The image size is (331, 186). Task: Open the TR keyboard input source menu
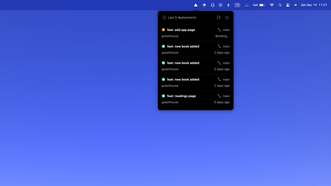(237, 5)
